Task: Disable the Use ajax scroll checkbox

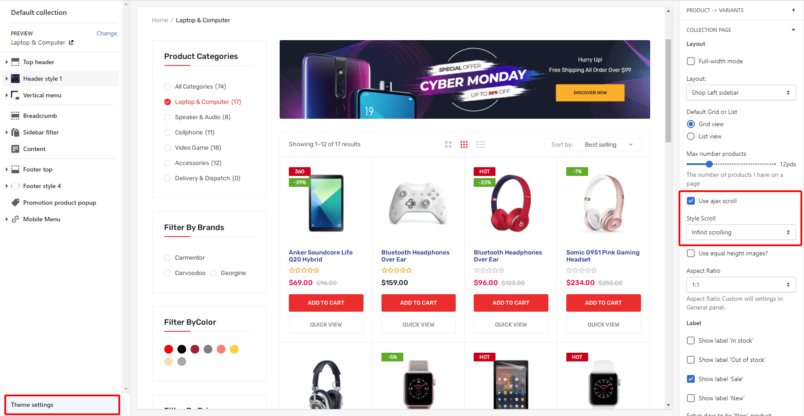Action: 691,201
